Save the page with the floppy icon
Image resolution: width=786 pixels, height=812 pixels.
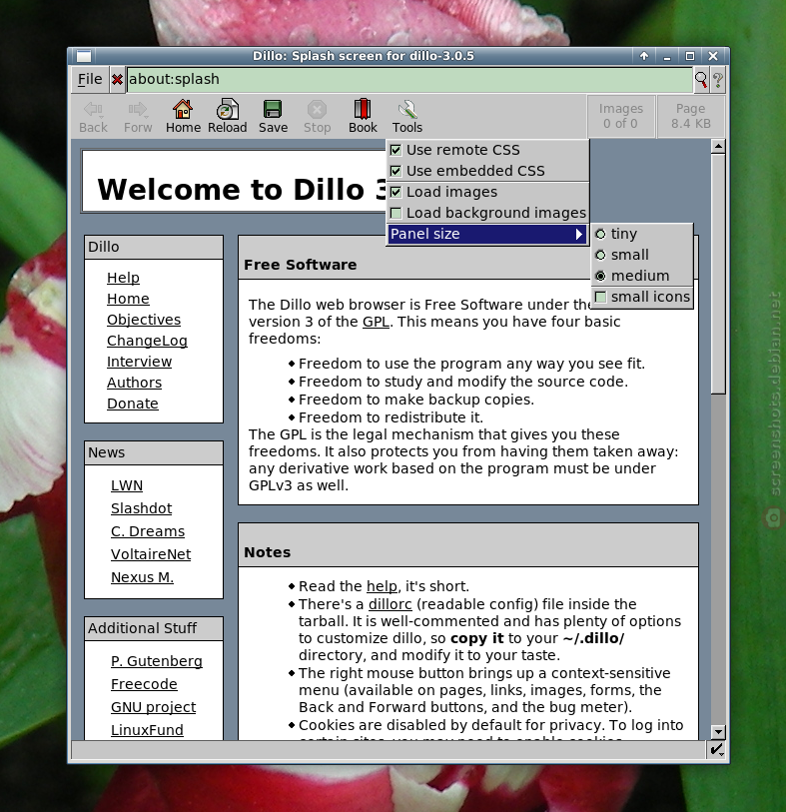click(273, 116)
